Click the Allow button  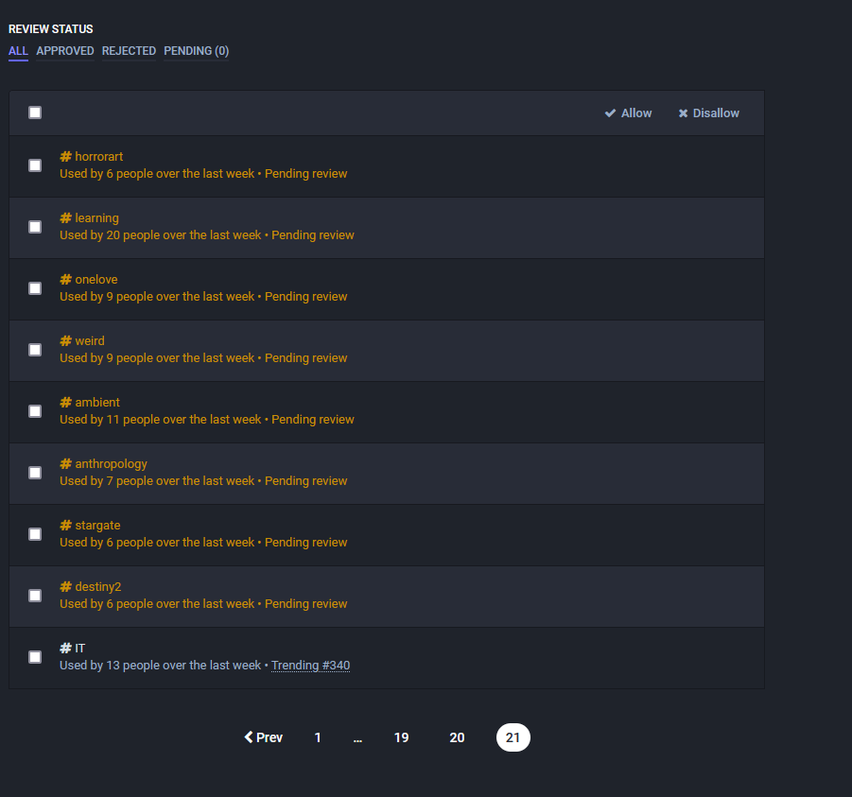628,113
